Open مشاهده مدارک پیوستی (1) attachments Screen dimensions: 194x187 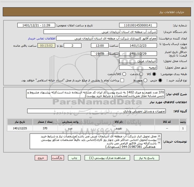[107, 158]
